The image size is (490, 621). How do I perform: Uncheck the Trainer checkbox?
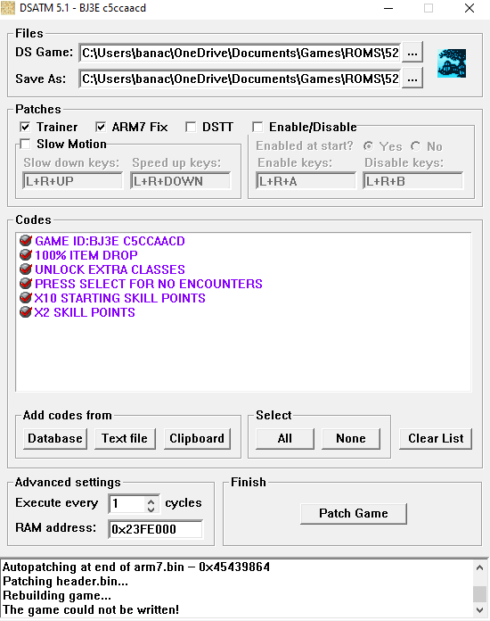click(x=25, y=127)
